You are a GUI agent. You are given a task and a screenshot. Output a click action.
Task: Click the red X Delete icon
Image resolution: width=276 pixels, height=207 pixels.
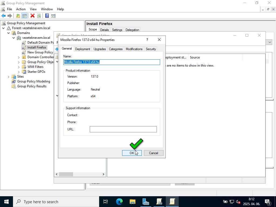coord(33,16)
